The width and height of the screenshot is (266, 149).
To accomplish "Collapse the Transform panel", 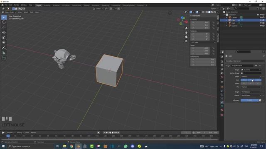I will [191, 16].
